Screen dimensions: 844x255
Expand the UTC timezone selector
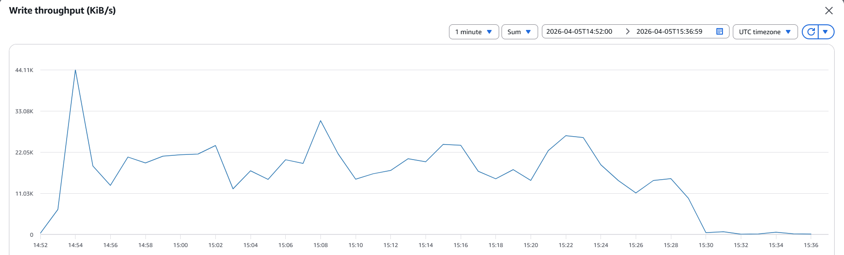click(765, 32)
